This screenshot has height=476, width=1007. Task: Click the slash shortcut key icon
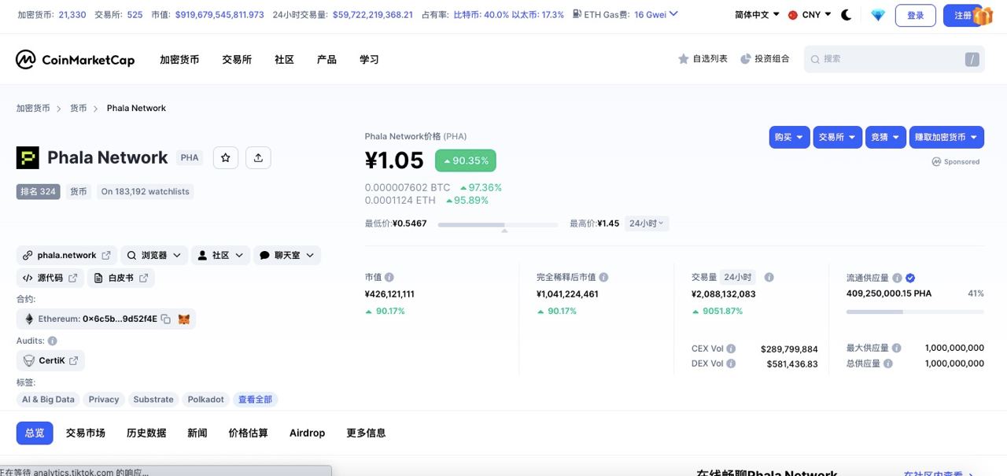click(972, 59)
